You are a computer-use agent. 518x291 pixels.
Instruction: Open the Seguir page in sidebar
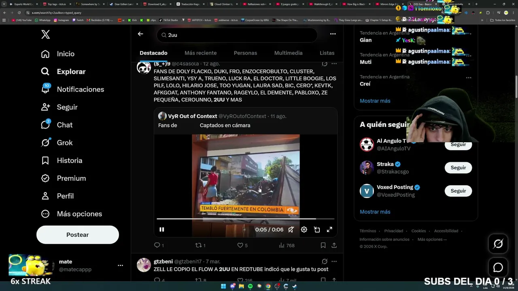59,107
